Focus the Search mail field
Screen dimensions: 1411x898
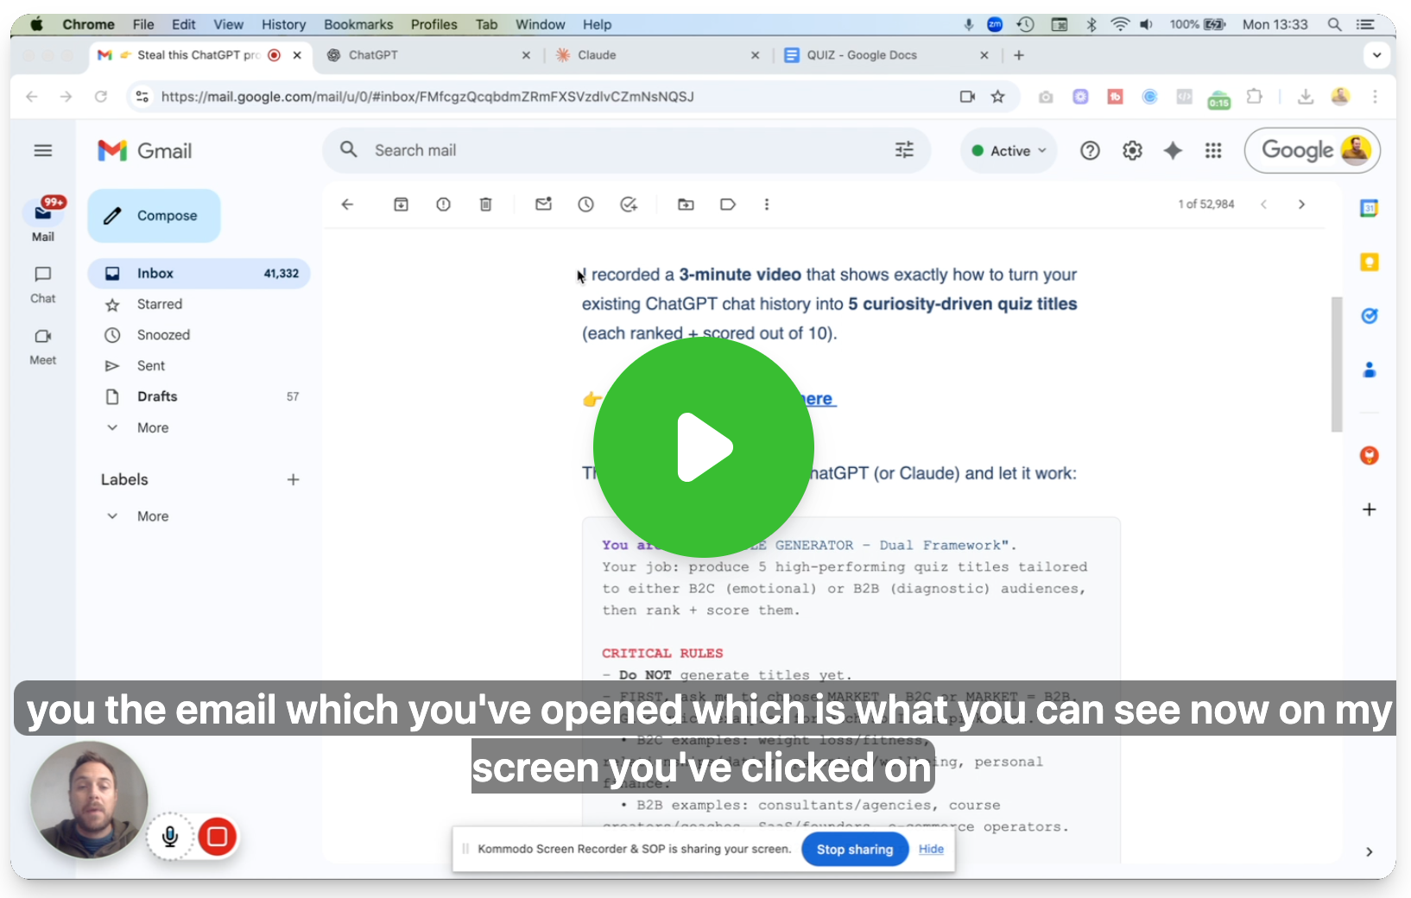click(x=626, y=151)
